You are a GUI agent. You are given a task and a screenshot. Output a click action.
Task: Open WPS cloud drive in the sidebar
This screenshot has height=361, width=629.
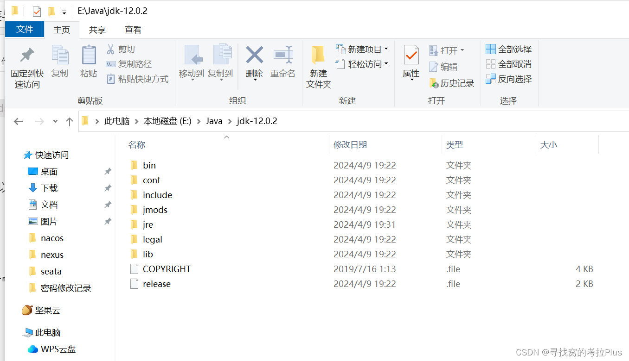[51, 349]
